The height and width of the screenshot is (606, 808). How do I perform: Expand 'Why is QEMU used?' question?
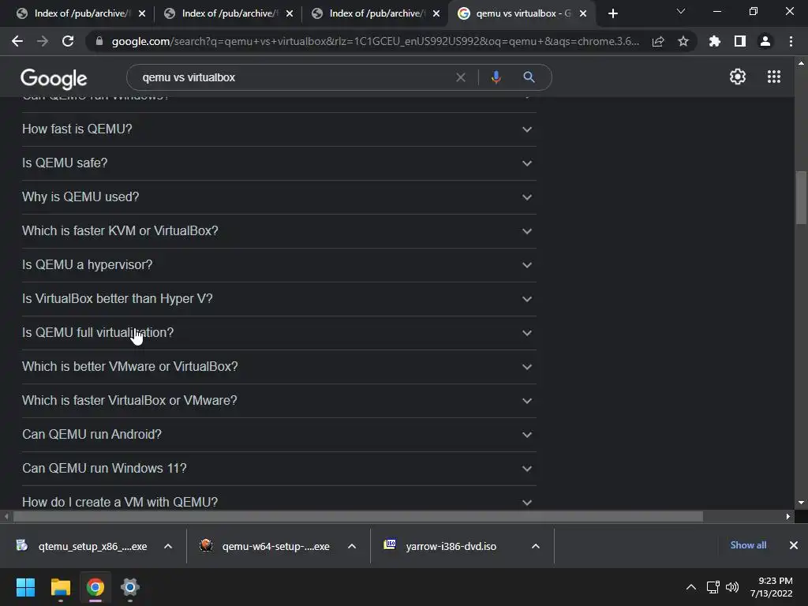[279, 197]
